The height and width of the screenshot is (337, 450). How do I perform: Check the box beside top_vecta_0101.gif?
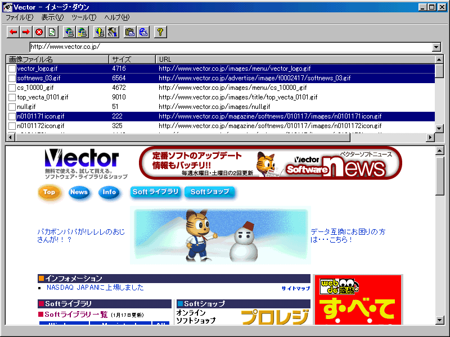coord(12,97)
